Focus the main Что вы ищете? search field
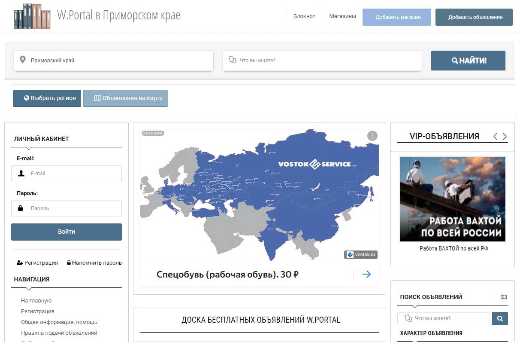Viewport: 520px width, 342px height. 322,61
